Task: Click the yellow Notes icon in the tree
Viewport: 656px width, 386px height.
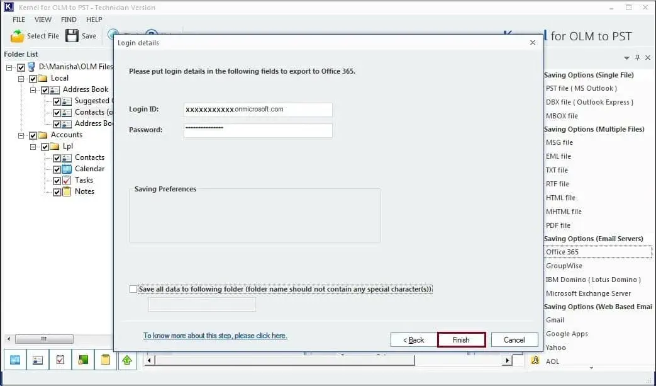Action: coord(67,191)
